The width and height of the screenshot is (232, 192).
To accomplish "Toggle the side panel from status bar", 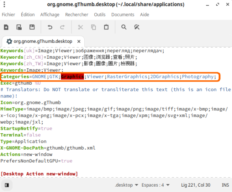I will (x=7, y=185).
